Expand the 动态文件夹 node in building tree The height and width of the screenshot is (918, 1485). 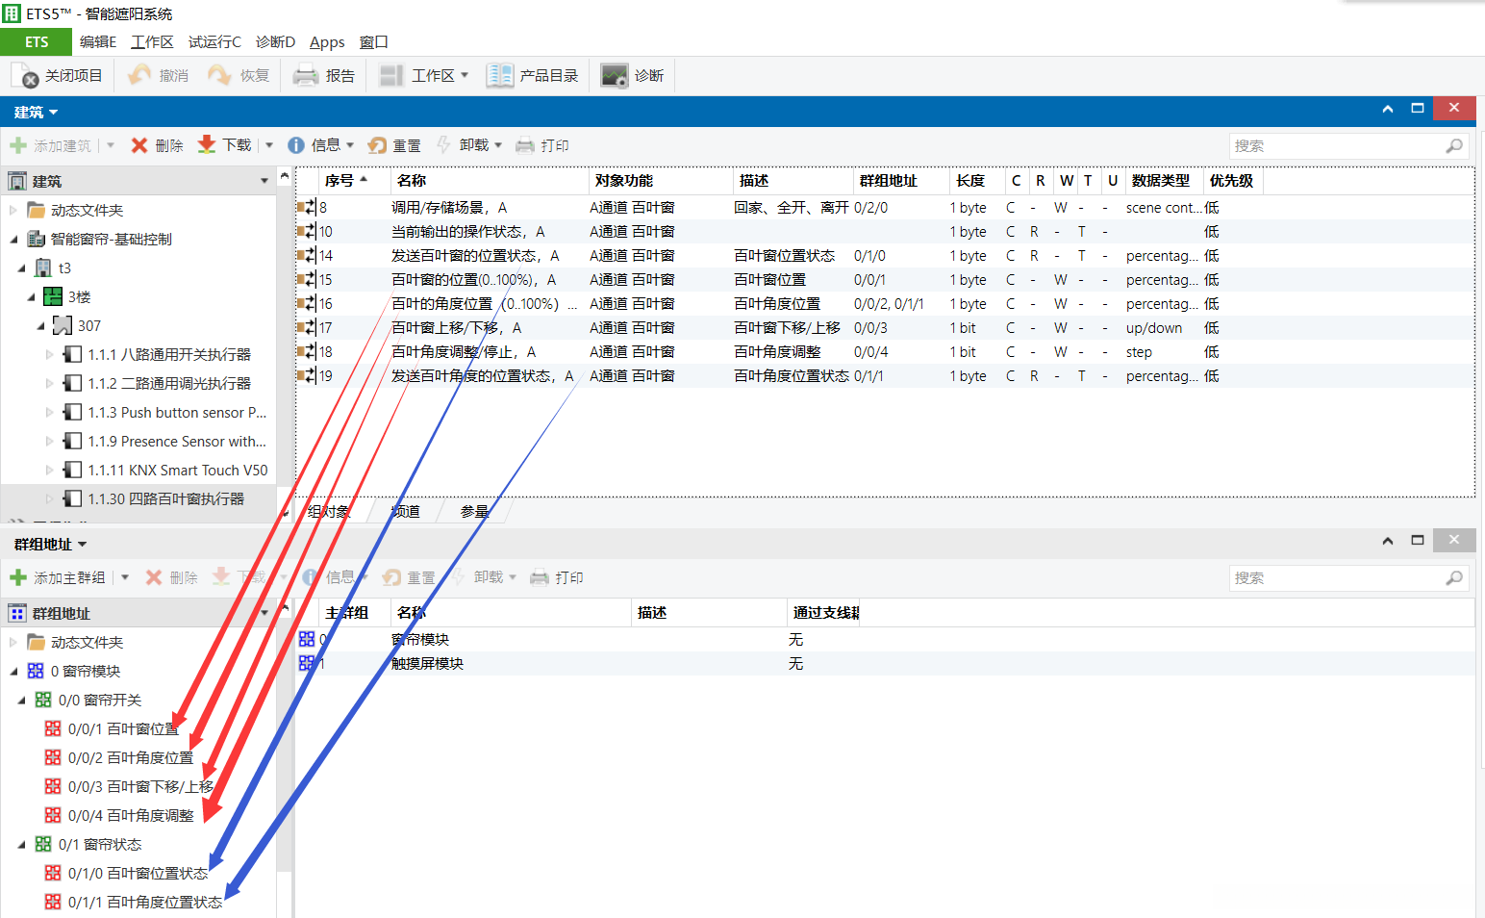(x=13, y=210)
